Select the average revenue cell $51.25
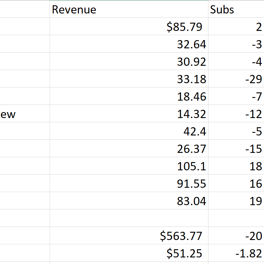This screenshot has height=264, width=264. [x=129, y=253]
